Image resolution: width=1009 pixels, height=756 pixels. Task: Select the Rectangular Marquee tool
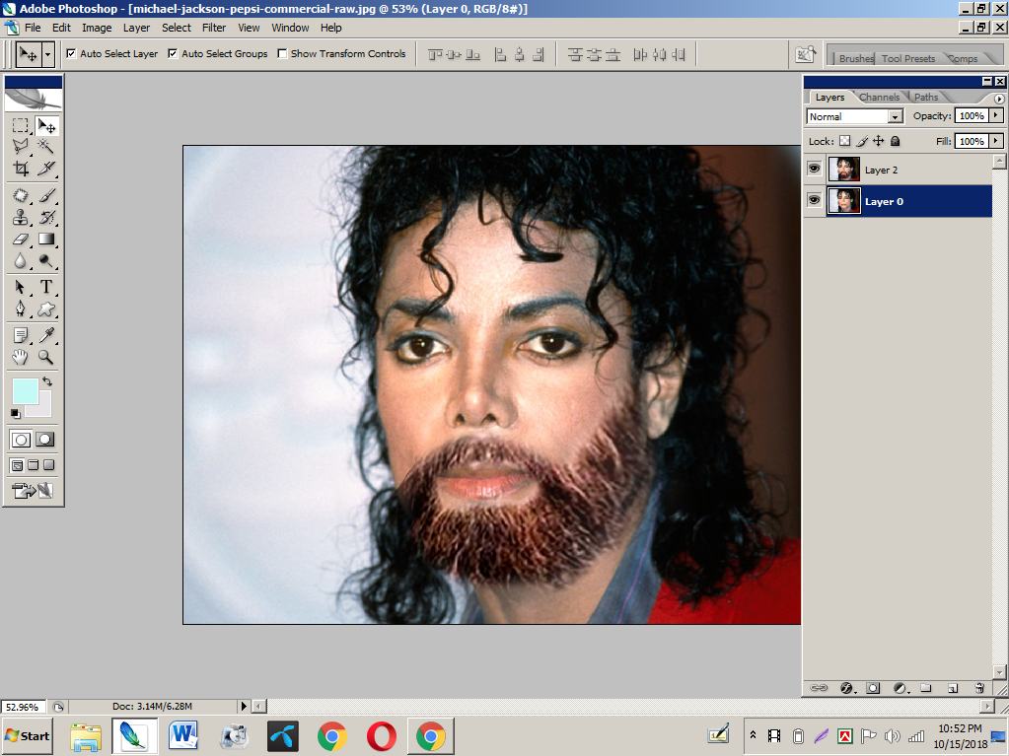point(21,125)
